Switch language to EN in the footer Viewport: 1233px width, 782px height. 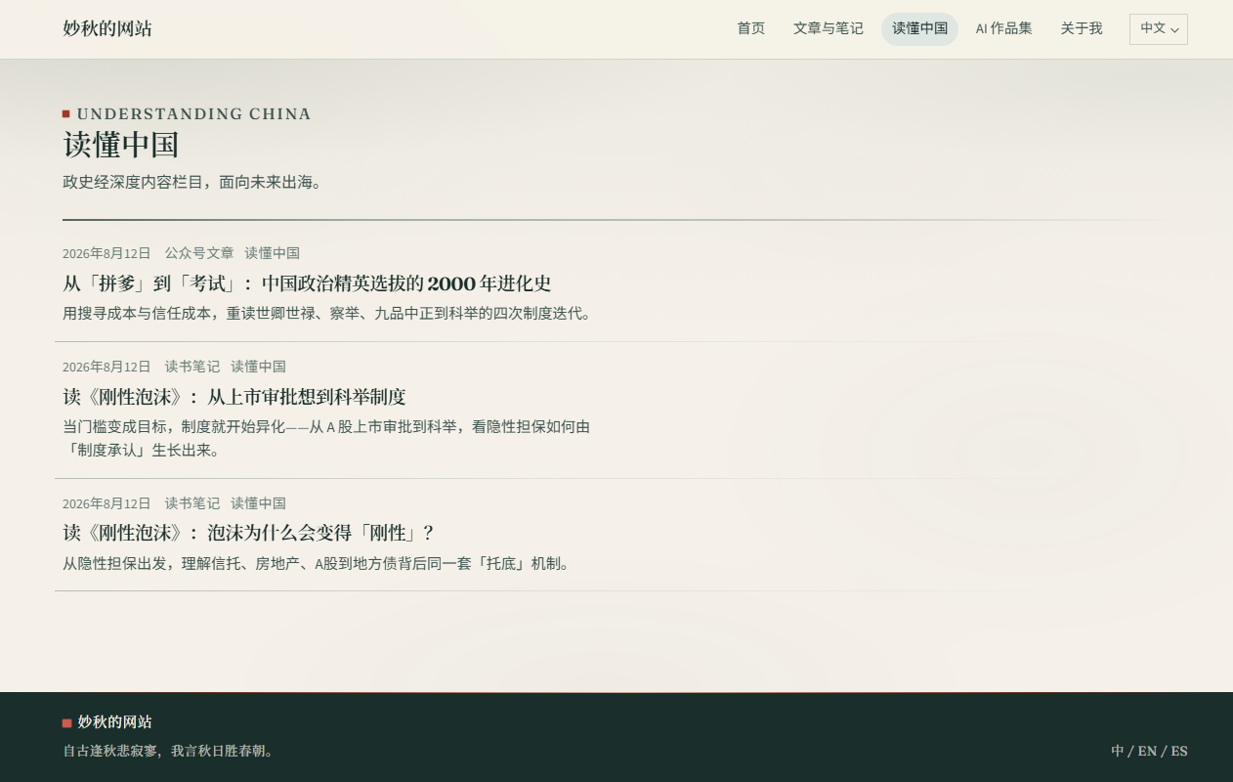[x=1147, y=751]
